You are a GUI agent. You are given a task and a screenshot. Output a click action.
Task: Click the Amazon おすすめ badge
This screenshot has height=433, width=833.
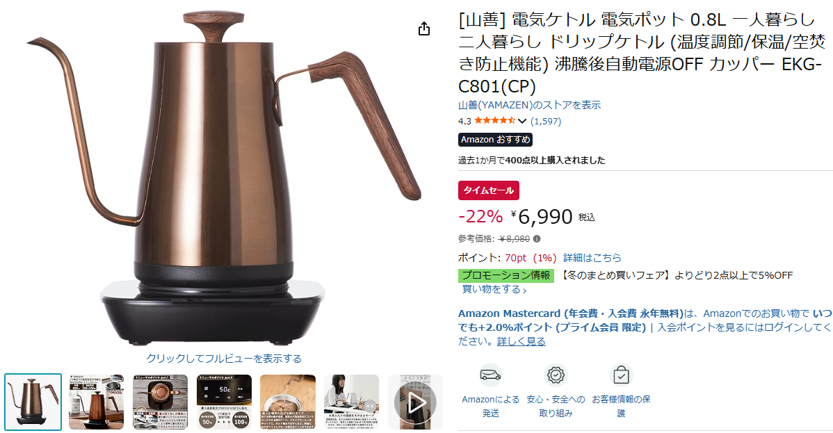point(495,140)
